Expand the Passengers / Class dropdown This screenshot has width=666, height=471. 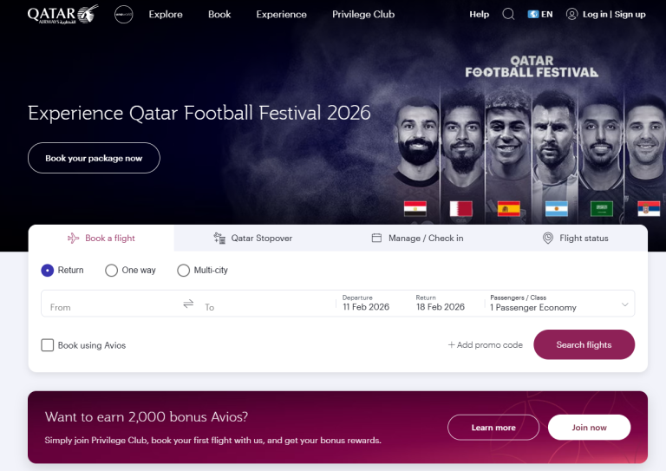[x=560, y=304]
